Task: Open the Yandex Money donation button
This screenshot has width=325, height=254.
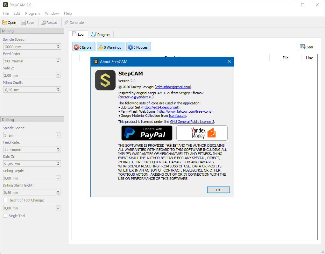Action: (202, 133)
